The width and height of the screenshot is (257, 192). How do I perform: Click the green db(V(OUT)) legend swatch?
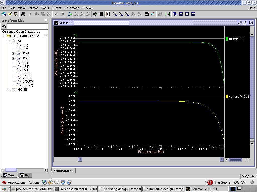pyautogui.click(x=227, y=39)
